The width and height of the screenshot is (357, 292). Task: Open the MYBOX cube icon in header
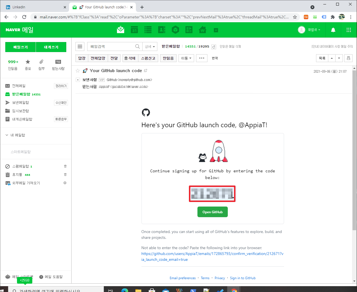click(x=175, y=30)
